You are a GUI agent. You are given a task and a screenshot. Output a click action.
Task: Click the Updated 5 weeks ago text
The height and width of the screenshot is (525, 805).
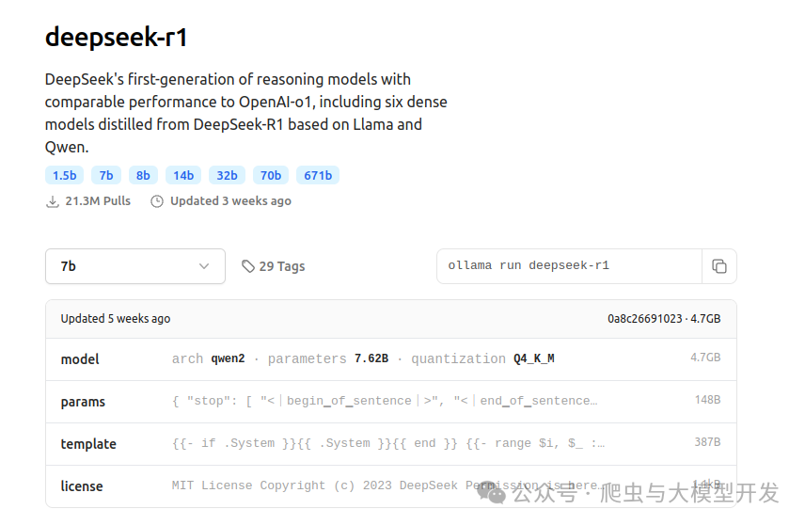click(x=116, y=319)
